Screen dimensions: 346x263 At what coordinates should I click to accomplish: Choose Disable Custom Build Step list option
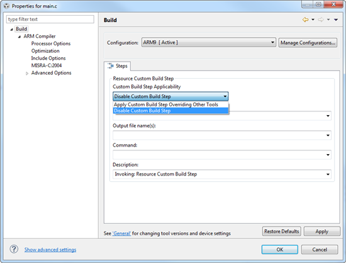[170, 111]
